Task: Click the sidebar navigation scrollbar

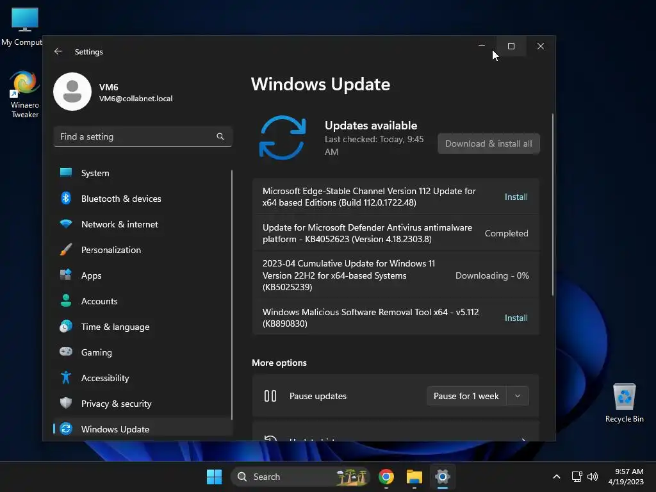Action: click(231, 295)
